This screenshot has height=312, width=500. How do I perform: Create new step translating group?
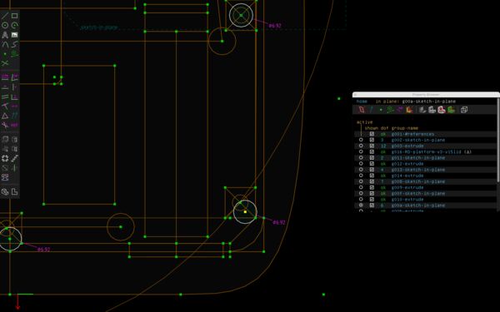(14, 158)
